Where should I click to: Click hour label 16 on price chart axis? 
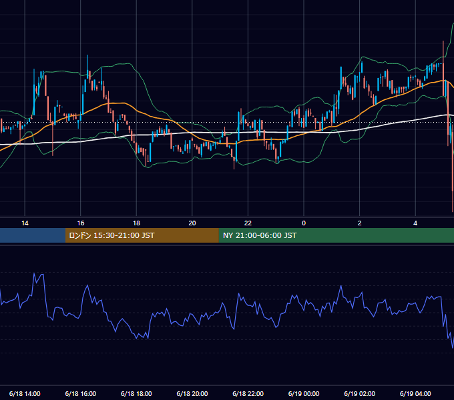click(x=81, y=223)
